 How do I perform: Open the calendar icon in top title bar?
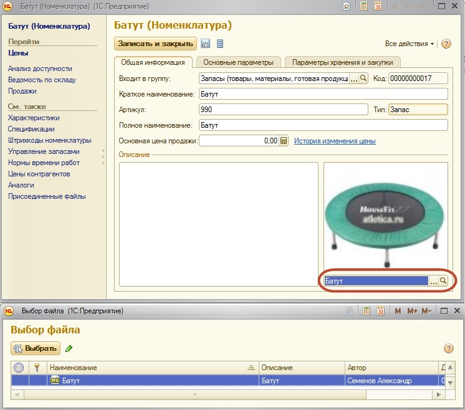(x=377, y=6)
